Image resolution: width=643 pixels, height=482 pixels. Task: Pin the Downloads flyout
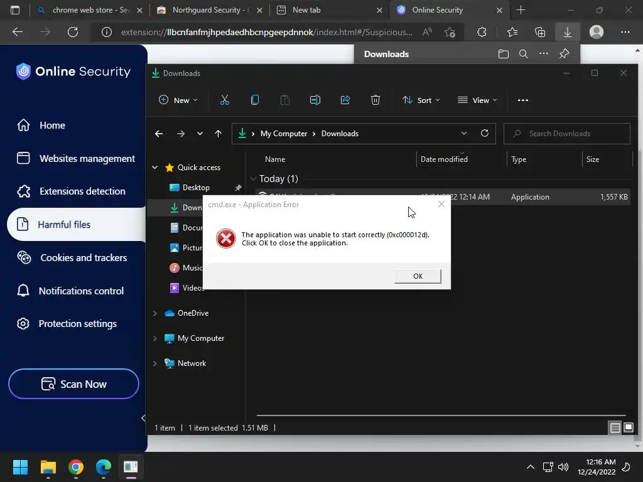point(565,54)
